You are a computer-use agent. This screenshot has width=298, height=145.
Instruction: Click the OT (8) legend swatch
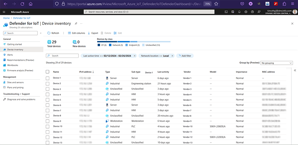click(x=99, y=45)
